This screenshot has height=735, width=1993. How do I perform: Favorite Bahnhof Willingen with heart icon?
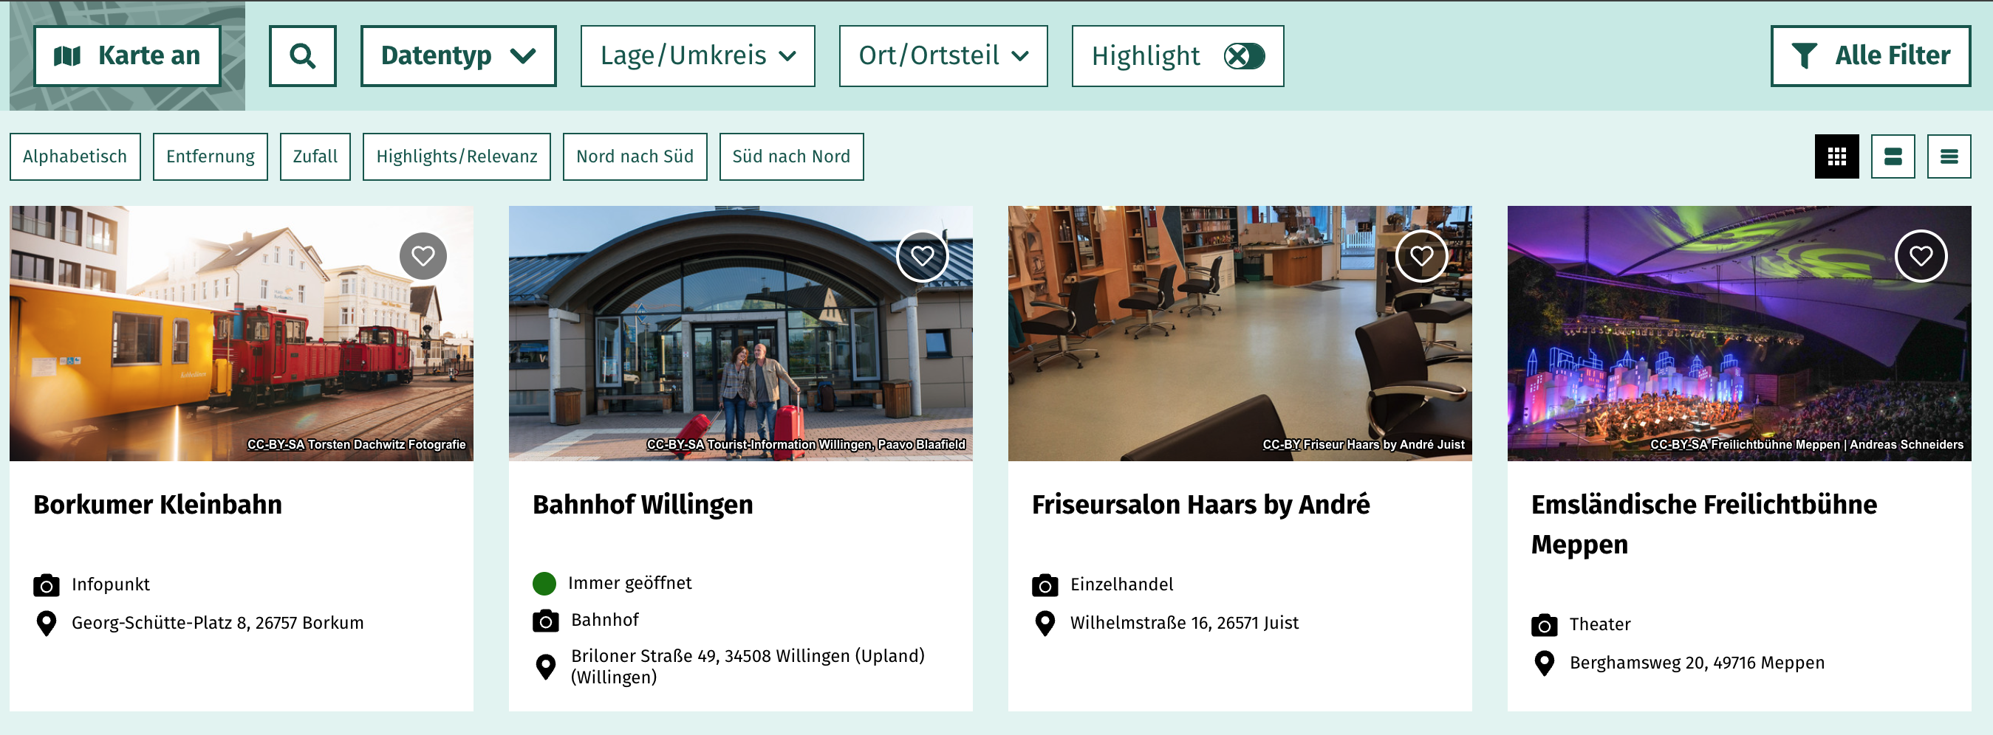922,256
